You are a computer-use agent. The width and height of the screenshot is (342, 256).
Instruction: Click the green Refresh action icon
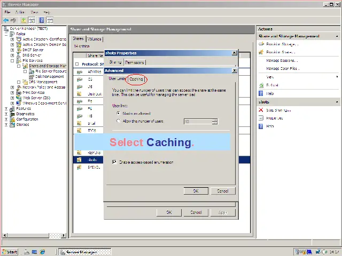(x=261, y=85)
